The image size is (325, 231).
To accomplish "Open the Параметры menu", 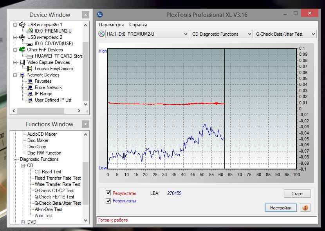I will tap(111, 25).
